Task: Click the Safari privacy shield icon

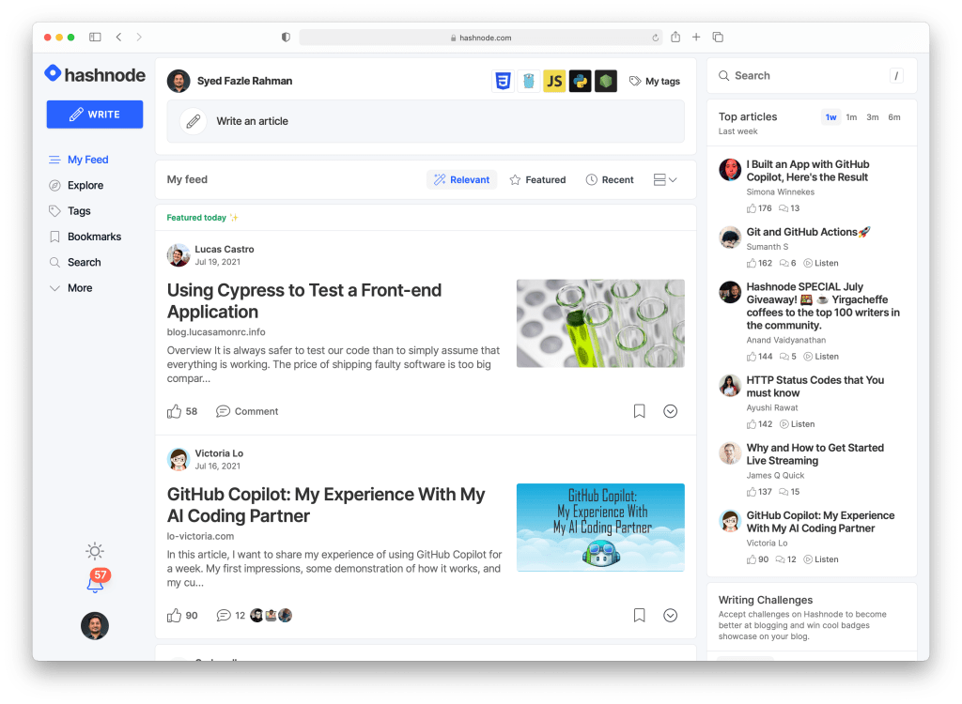Action: 286,37
